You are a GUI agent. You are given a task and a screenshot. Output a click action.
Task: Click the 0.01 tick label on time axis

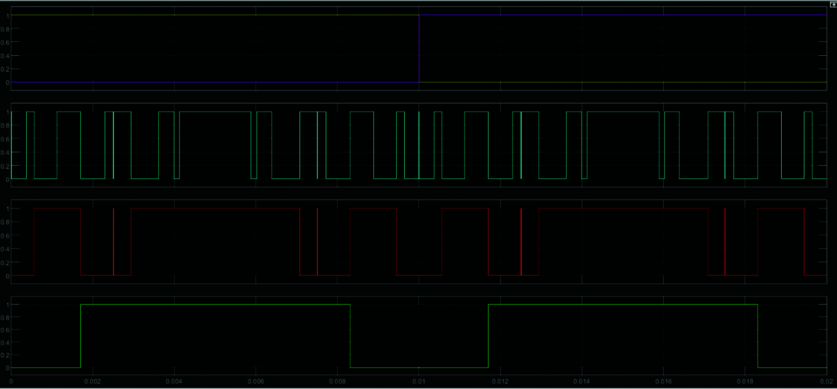click(x=418, y=381)
